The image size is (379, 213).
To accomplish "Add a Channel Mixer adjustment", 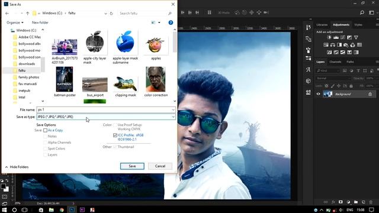I will (x=353, y=45).
